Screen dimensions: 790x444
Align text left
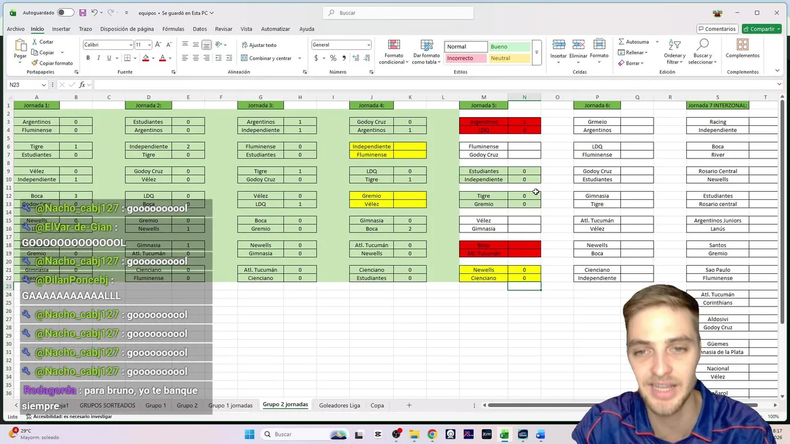185,58
